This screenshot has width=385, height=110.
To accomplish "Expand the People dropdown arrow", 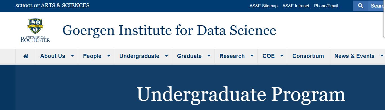I will tap(109, 56).
